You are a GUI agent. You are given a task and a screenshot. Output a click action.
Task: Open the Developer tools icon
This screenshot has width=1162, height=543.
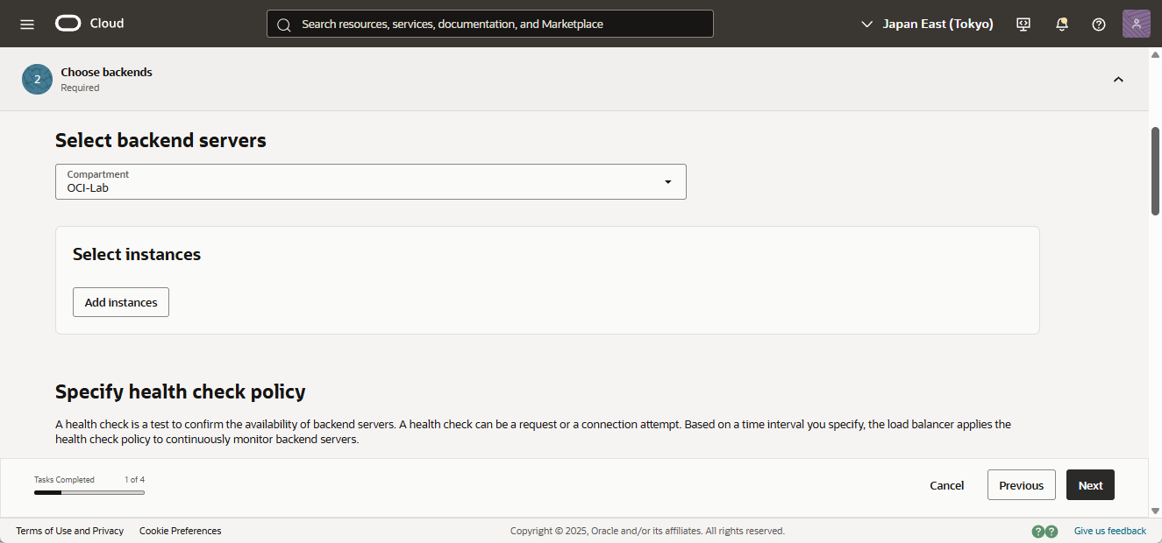point(1023,25)
